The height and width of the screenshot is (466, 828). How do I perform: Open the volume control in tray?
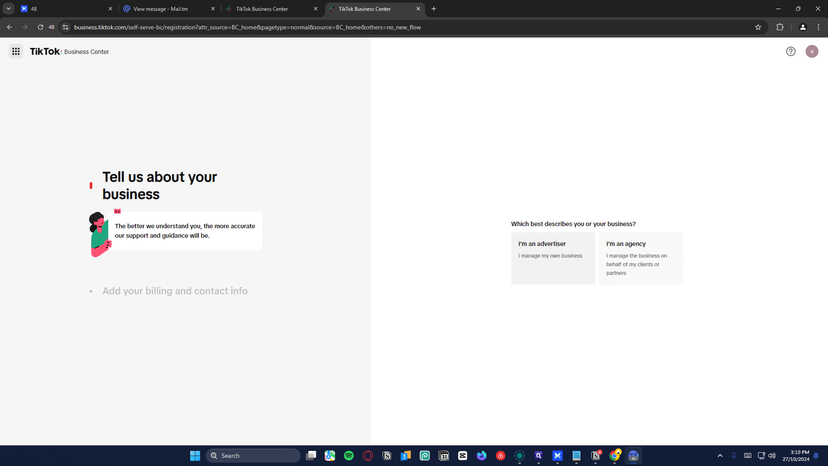[x=772, y=456]
